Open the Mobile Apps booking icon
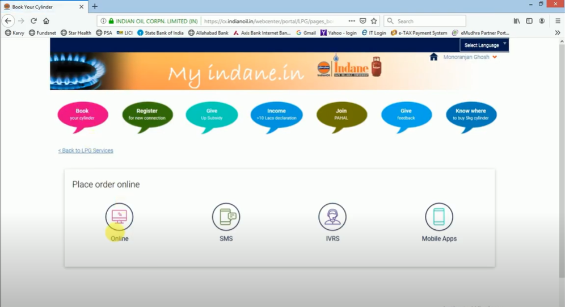 (439, 217)
